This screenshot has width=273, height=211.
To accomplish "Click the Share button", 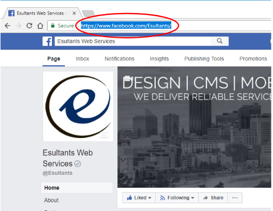I will pyautogui.click(x=213, y=198).
